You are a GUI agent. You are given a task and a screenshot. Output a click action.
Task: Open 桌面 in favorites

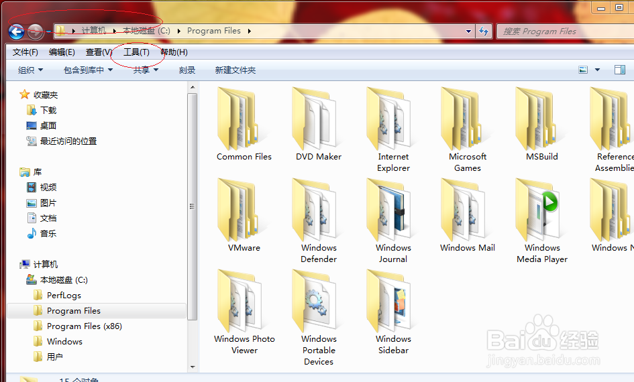pos(48,125)
